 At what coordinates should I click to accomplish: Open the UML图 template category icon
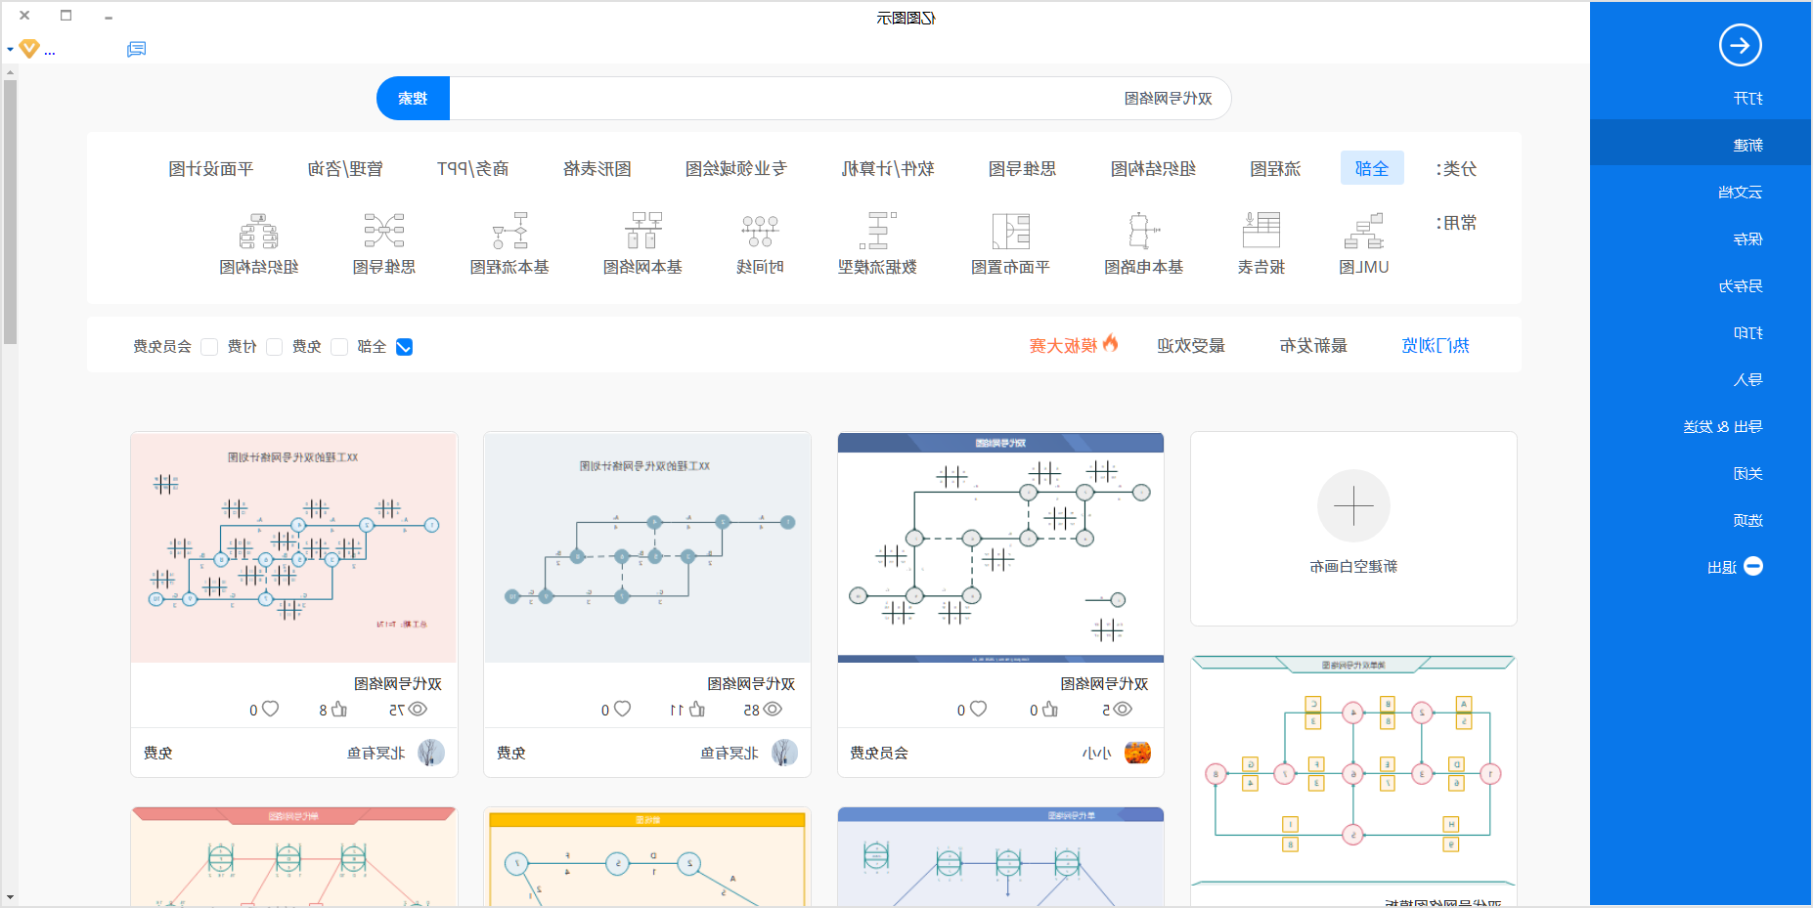[1364, 231]
